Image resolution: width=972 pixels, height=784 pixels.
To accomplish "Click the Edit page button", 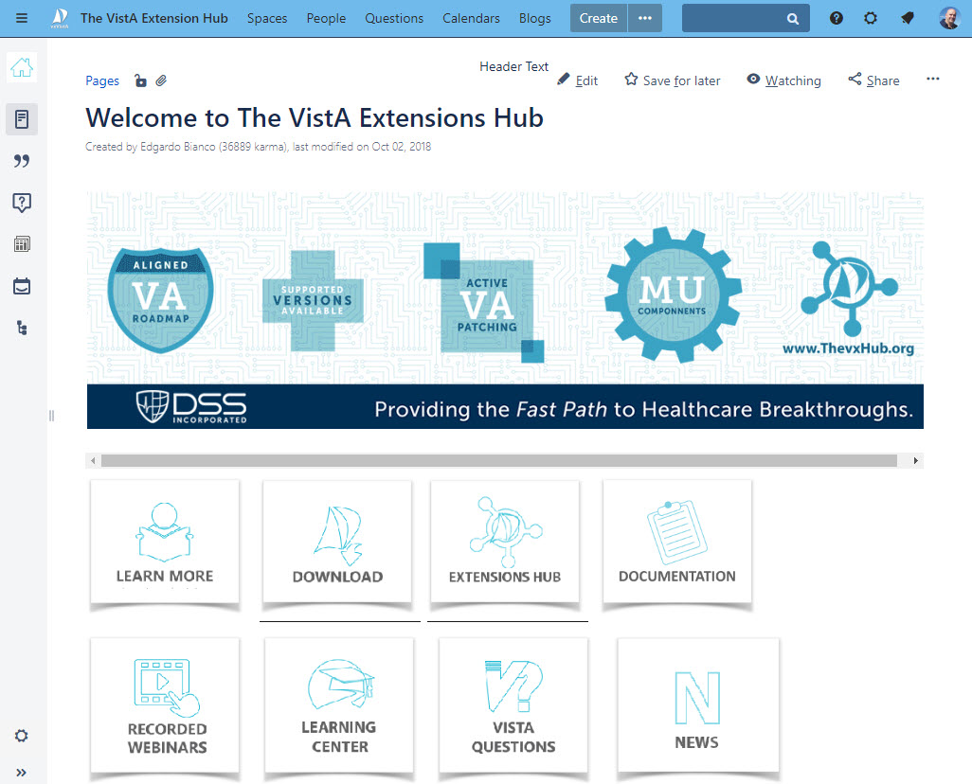I will click(x=577, y=80).
